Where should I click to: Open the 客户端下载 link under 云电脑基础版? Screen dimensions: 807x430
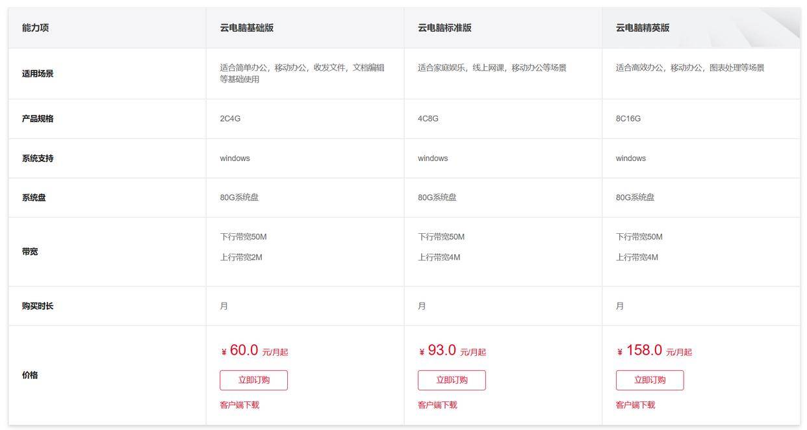[x=238, y=404]
